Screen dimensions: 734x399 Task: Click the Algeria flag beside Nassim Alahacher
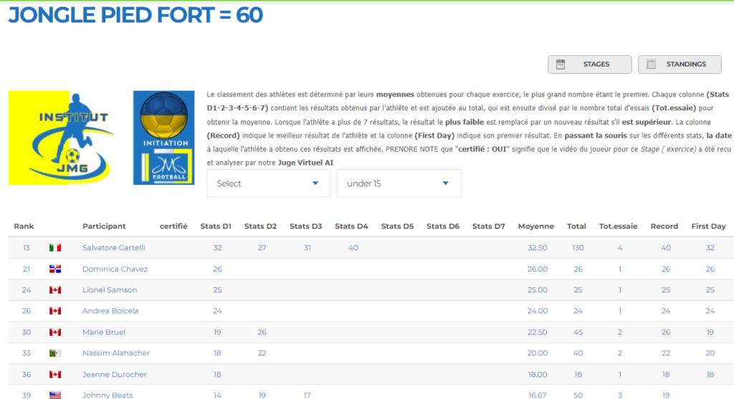coord(55,353)
